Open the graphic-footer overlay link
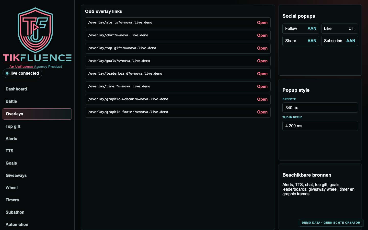The width and height of the screenshot is (368, 230). [x=262, y=112]
